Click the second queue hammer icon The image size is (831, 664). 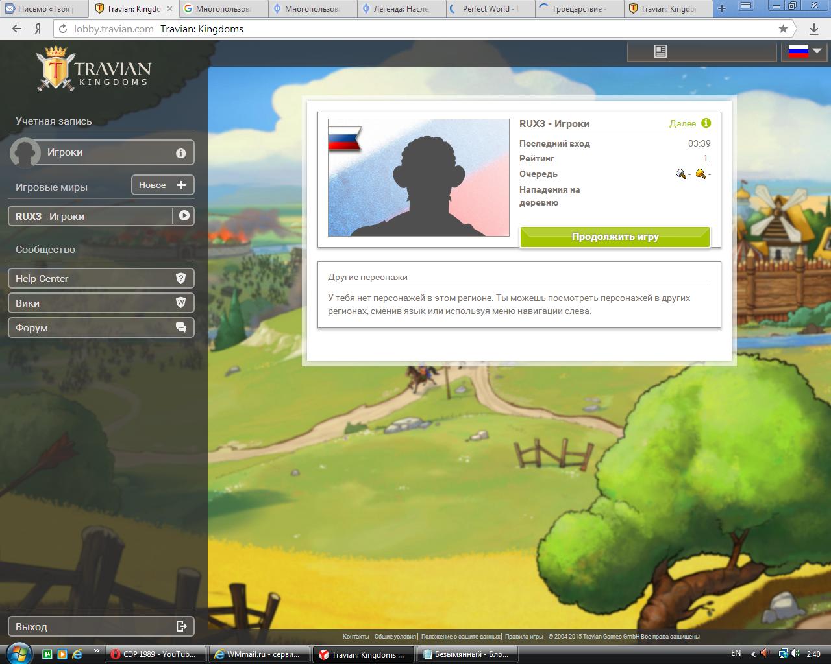(701, 174)
